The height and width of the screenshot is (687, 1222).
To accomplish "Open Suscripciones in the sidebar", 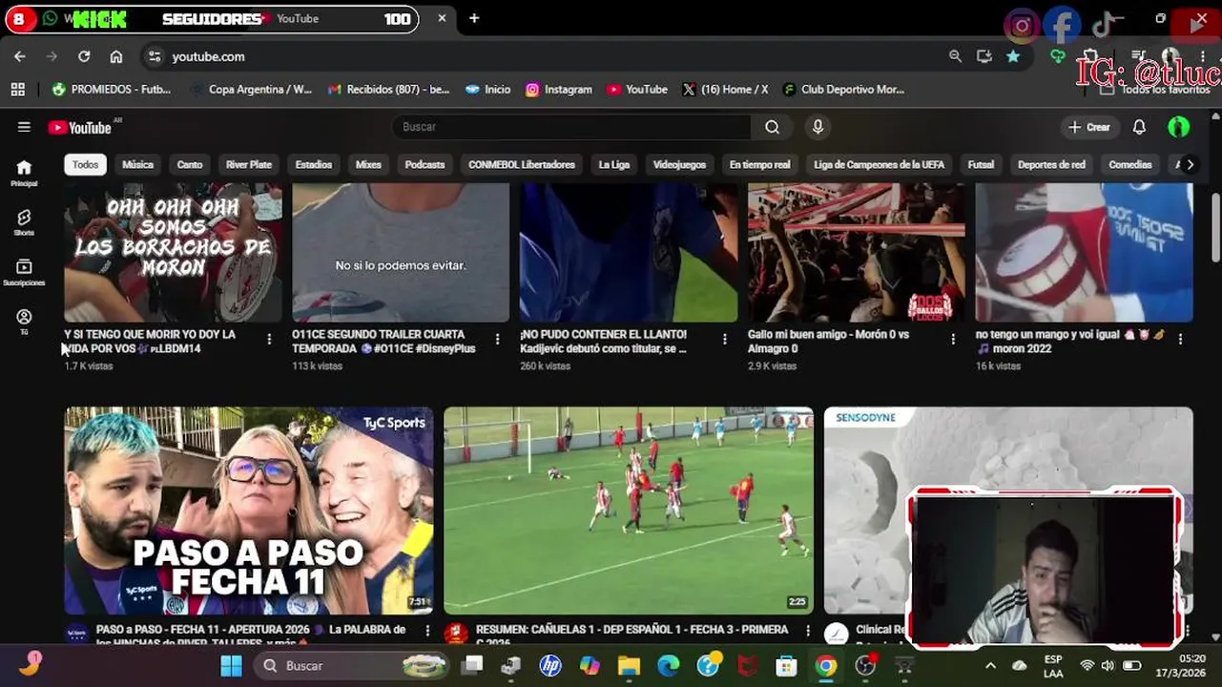I will [x=24, y=273].
